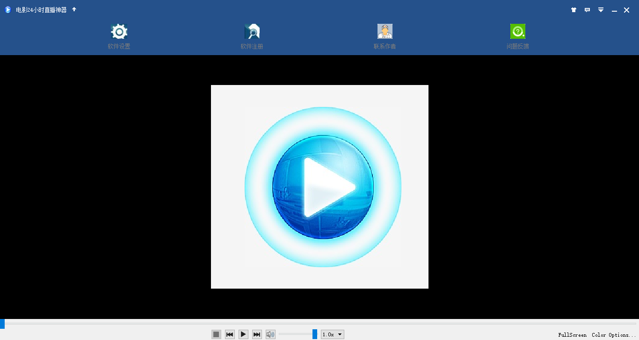Stop playback with the stop button
Viewport: 639px width, 340px height.
point(216,334)
